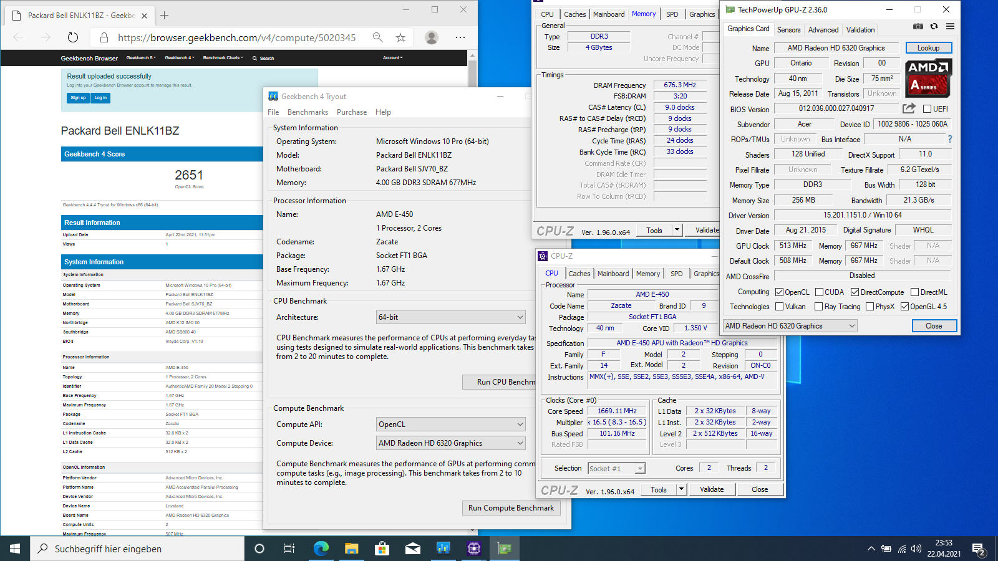Toggle the PhysX checkbox in GPU-Z

pyautogui.click(x=869, y=306)
